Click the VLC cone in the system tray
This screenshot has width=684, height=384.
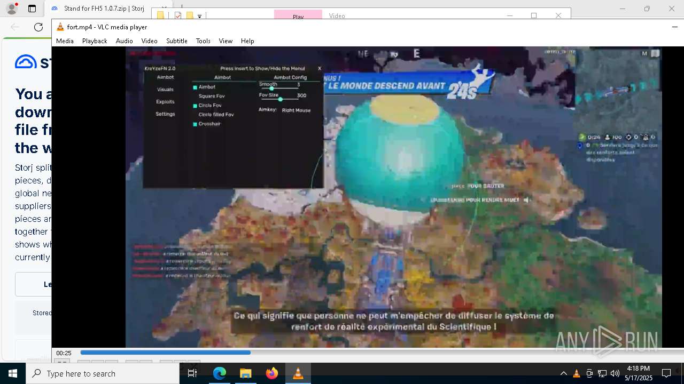tap(576, 373)
